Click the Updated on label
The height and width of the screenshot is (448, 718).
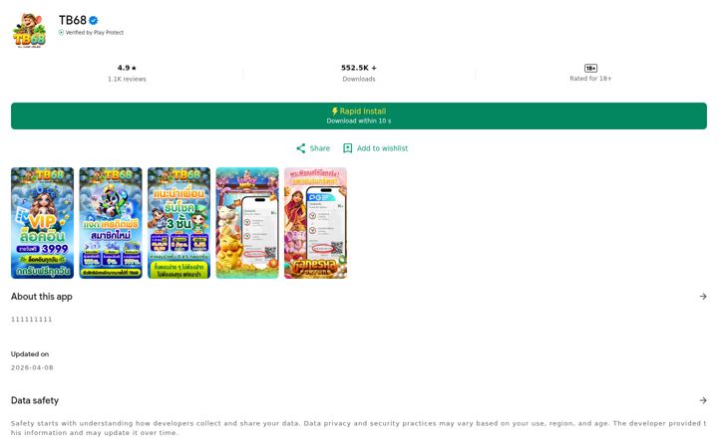tap(30, 353)
